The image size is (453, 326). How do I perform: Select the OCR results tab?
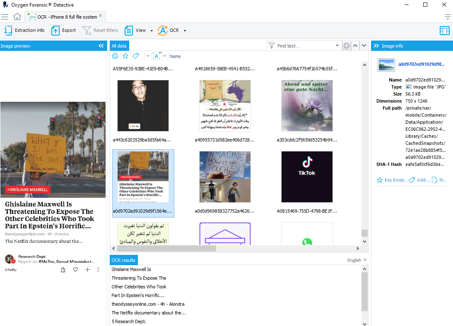click(x=123, y=260)
